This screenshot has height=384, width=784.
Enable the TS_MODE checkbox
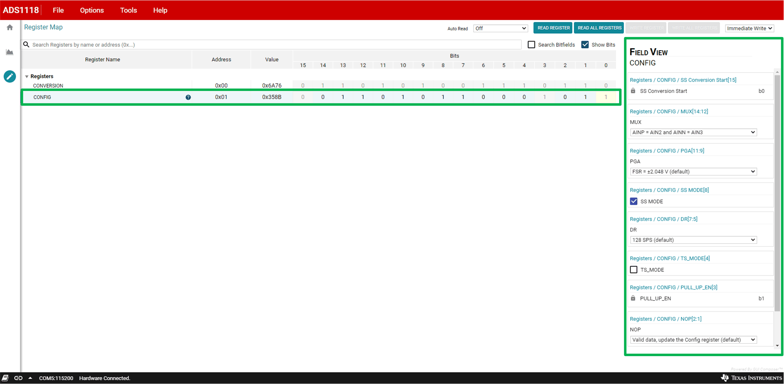click(634, 270)
